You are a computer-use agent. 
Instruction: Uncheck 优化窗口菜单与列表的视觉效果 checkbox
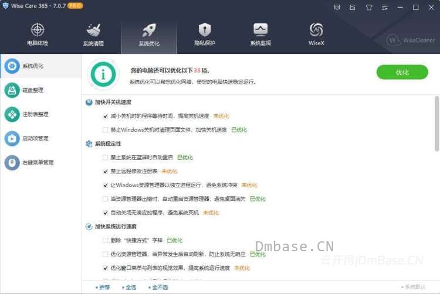coord(105,268)
